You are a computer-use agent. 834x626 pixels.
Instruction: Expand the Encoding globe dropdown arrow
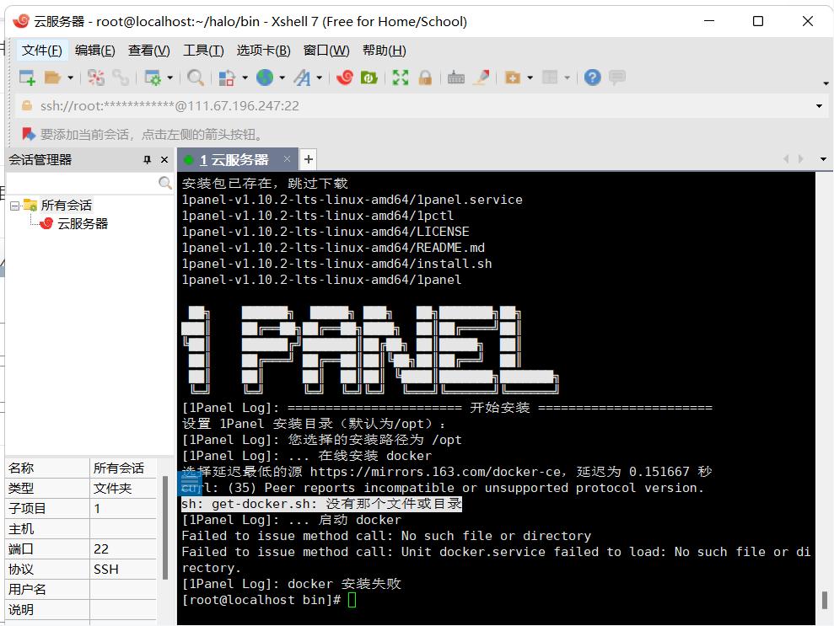click(282, 78)
